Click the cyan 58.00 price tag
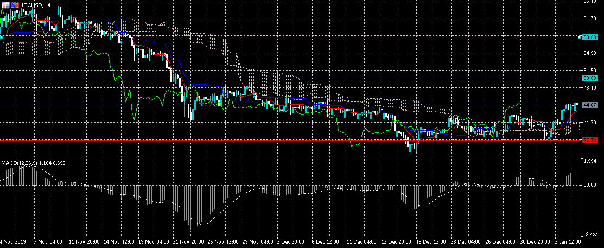The width and height of the screenshot is (604, 248). click(589, 37)
